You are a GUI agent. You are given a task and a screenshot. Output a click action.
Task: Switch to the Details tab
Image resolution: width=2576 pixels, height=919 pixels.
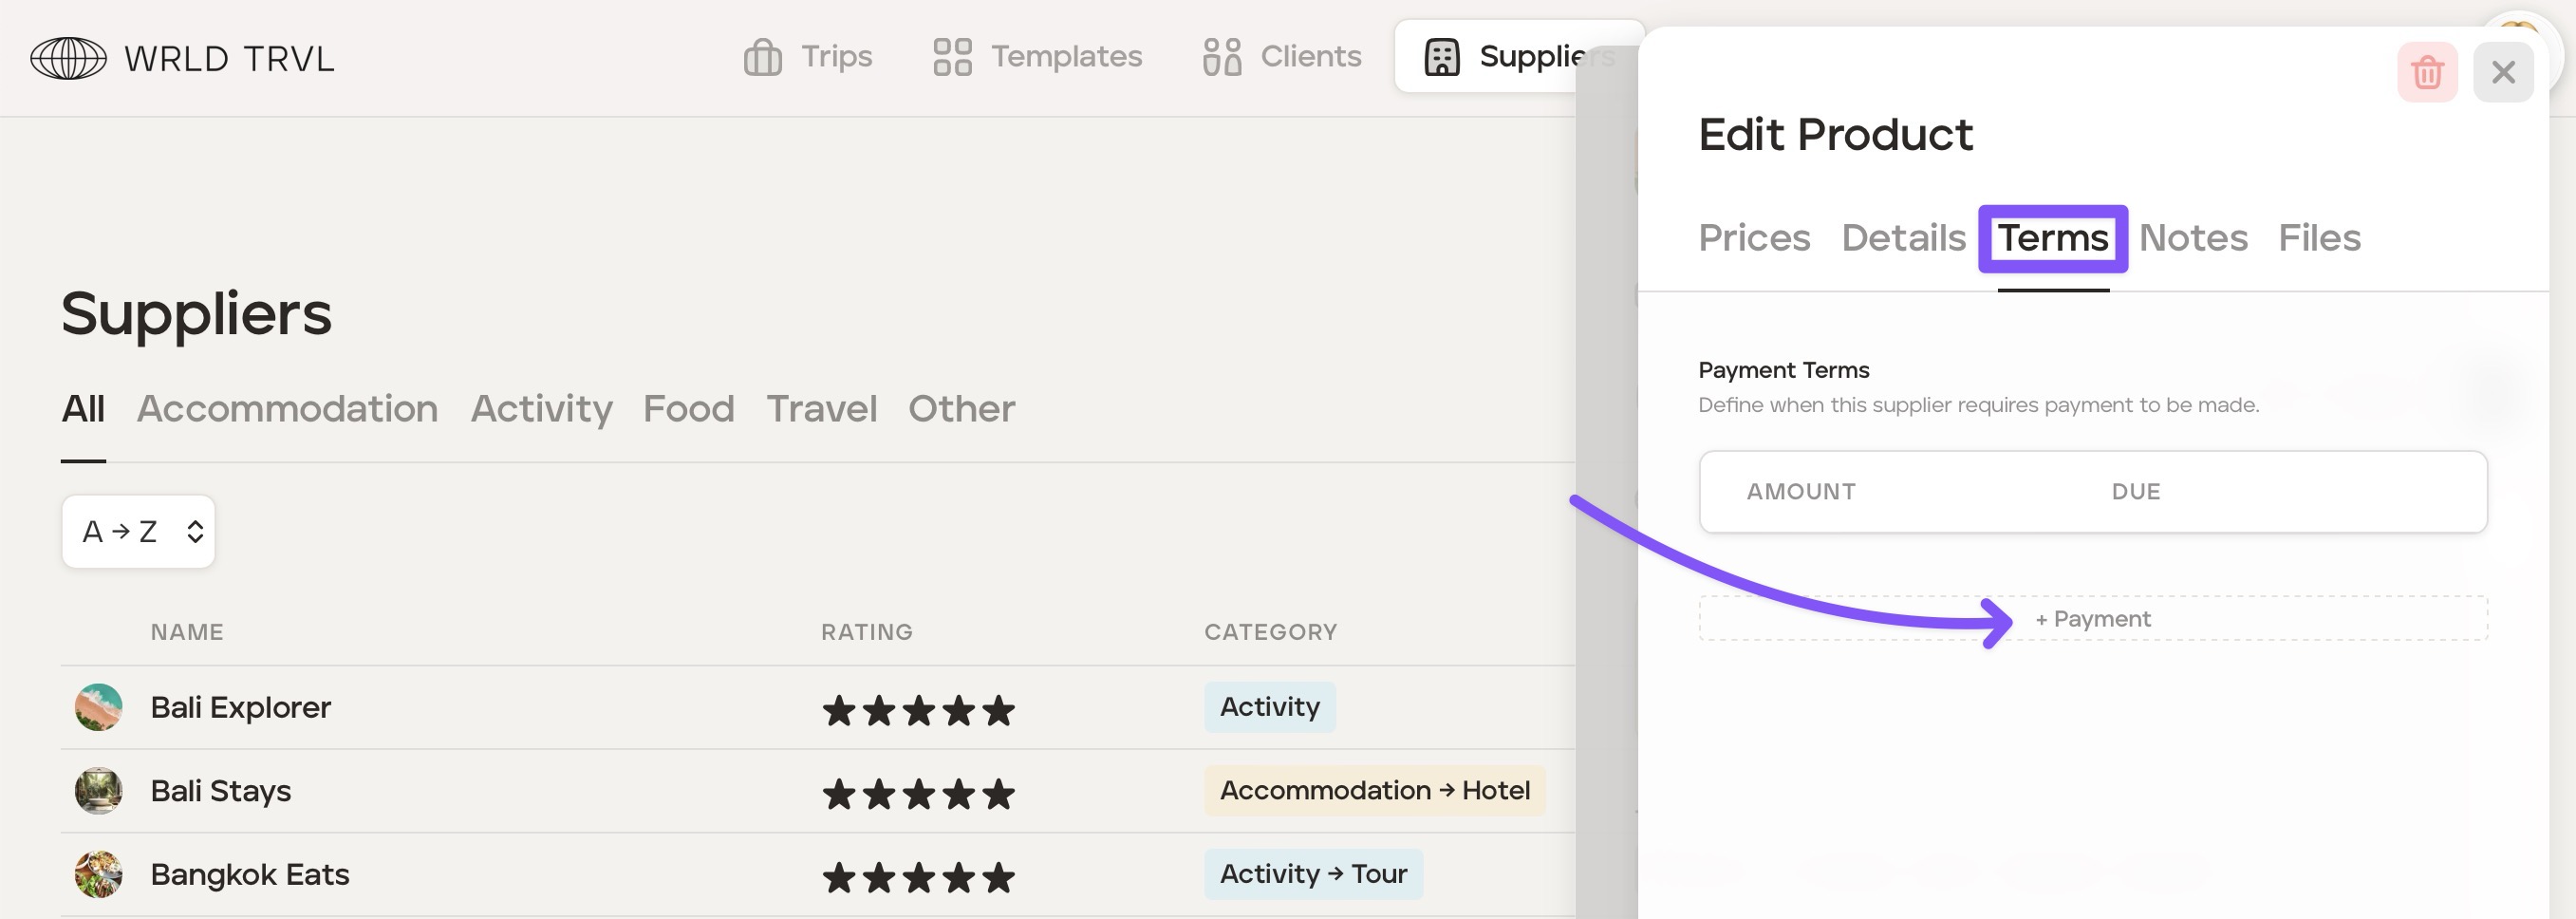(1903, 238)
